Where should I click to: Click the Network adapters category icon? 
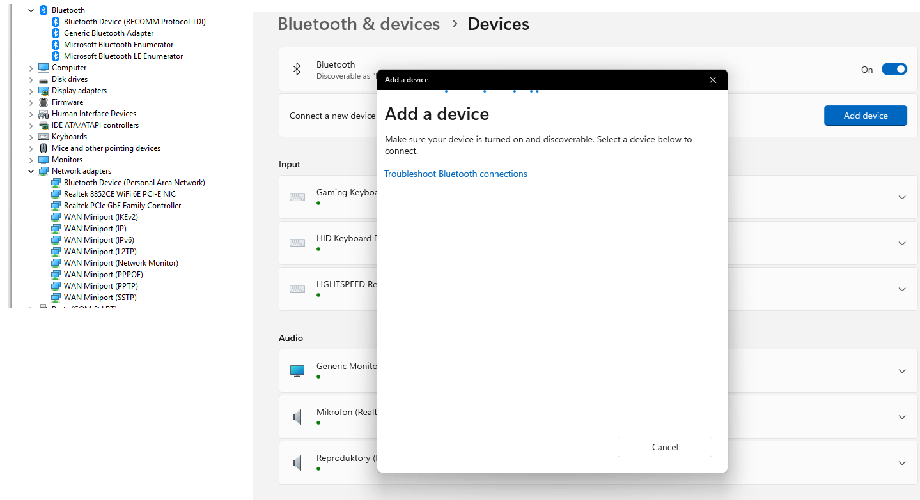pyautogui.click(x=43, y=171)
